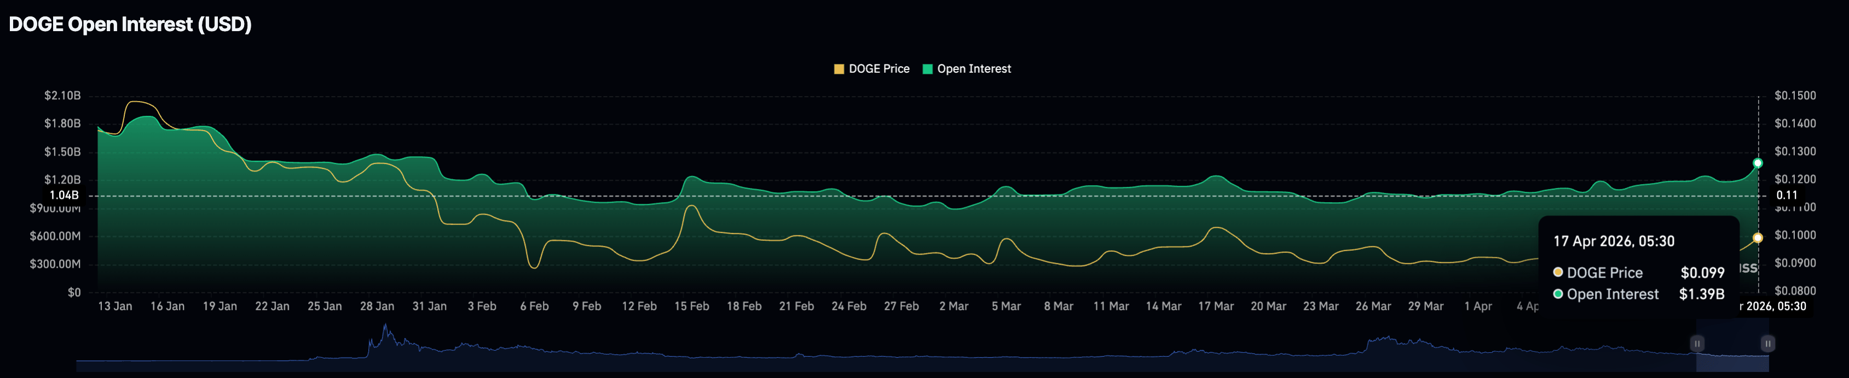Click the $1.39B value in the tooltip
The image size is (1849, 378).
point(1701,294)
